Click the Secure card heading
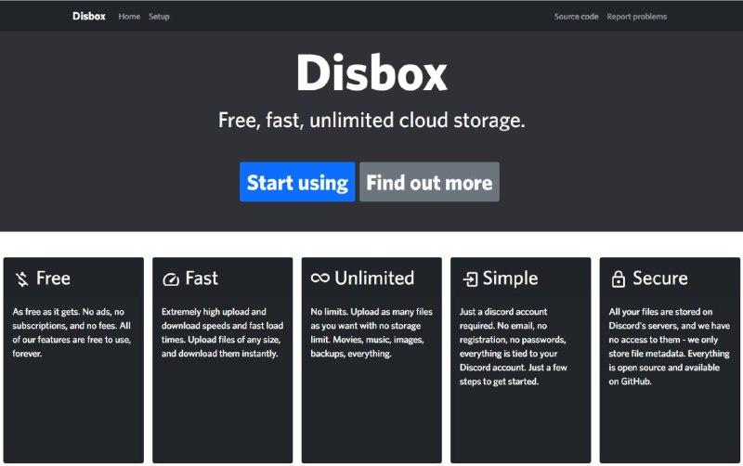Image resolution: width=743 pixels, height=466 pixels. 660,278
